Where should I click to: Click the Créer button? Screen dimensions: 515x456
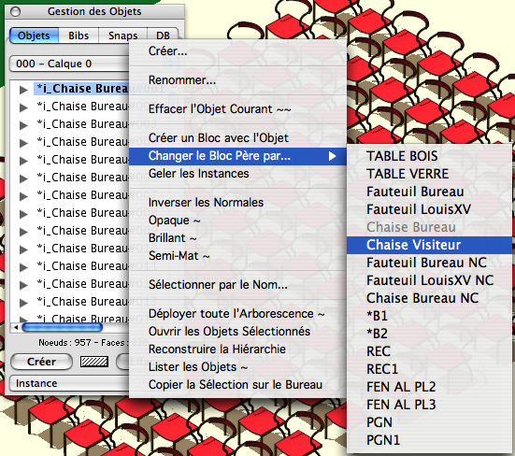coord(41,362)
